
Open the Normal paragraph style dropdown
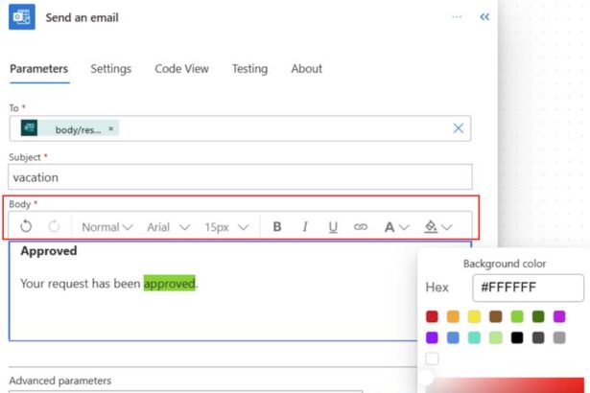pos(106,227)
